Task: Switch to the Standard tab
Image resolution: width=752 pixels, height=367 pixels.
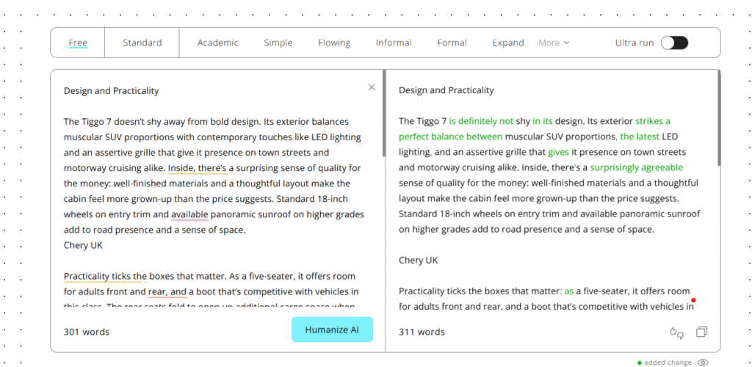Action: pyautogui.click(x=142, y=43)
